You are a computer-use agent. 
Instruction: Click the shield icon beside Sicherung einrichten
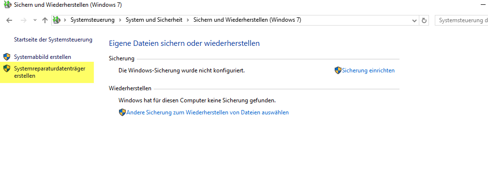click(338, 70)
